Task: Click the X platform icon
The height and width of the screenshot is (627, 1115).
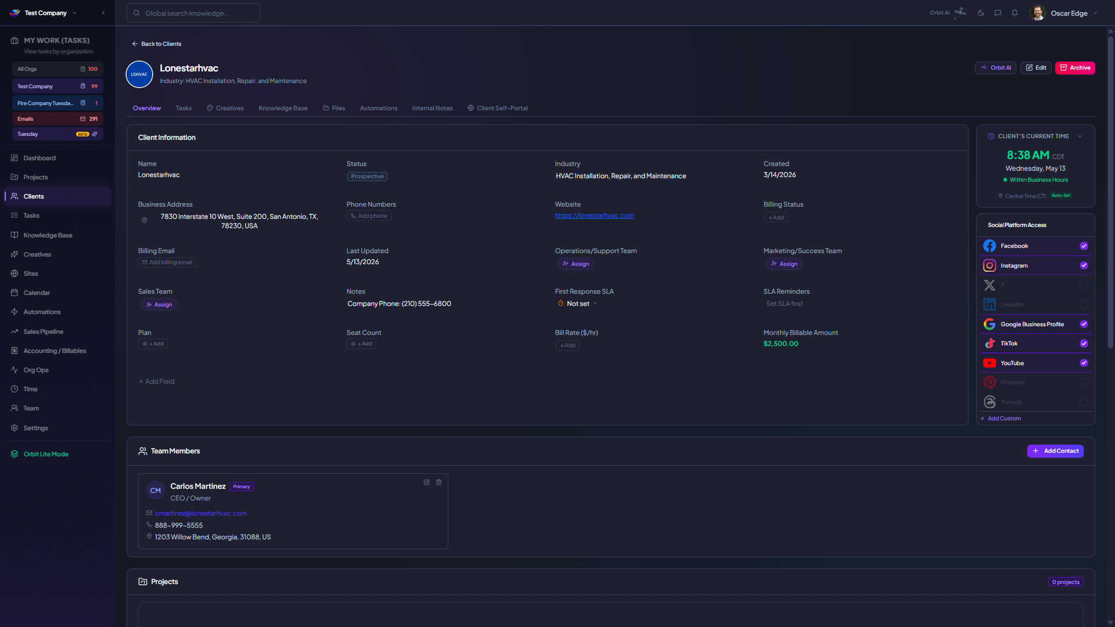Action: tap(990, 285)
